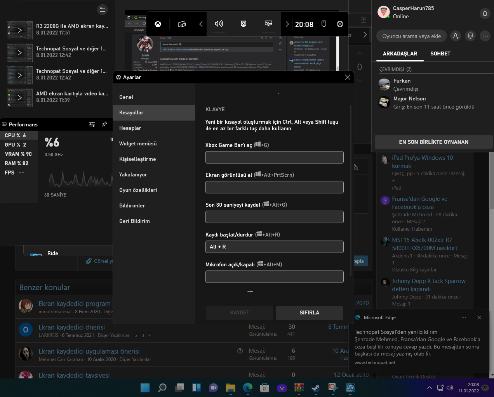The image size is (494, 397).
Task: Select the FPS row in Performans
Action: point(19,173)
